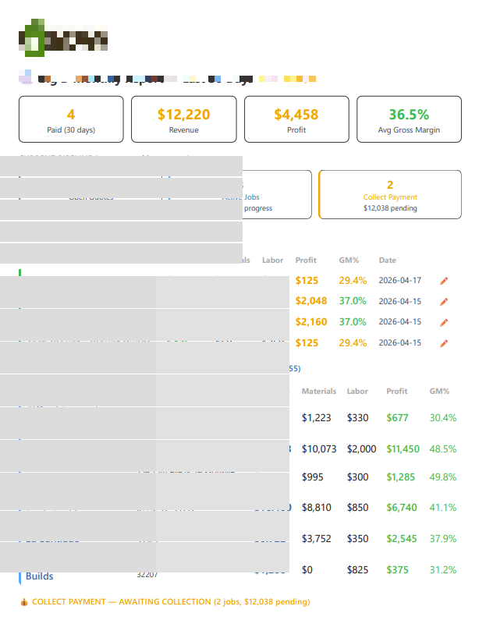Click the flame icon beside COLLECT PAYMENT alert
Image resolution: width=486 pixels, height=638 pixels.
point(23,601)
